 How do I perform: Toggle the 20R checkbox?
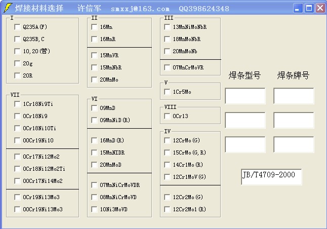[x=17, y=75]
